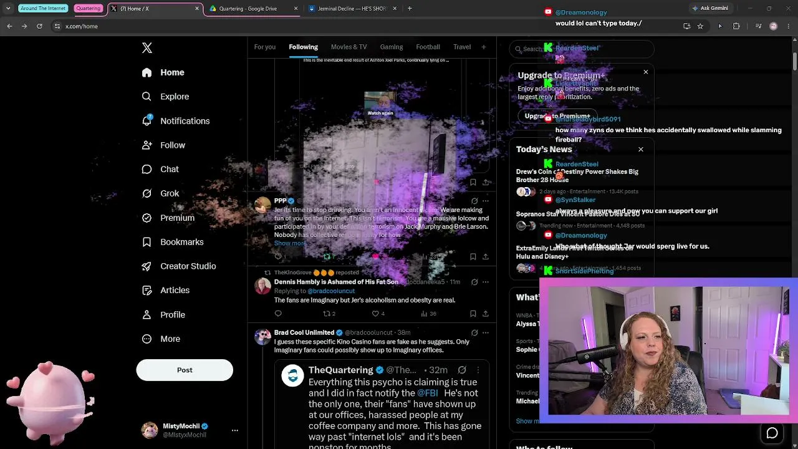Viewport: 798px width, 449px height.
Task: Open Profile in the sidebar
Action: (163, 314)
